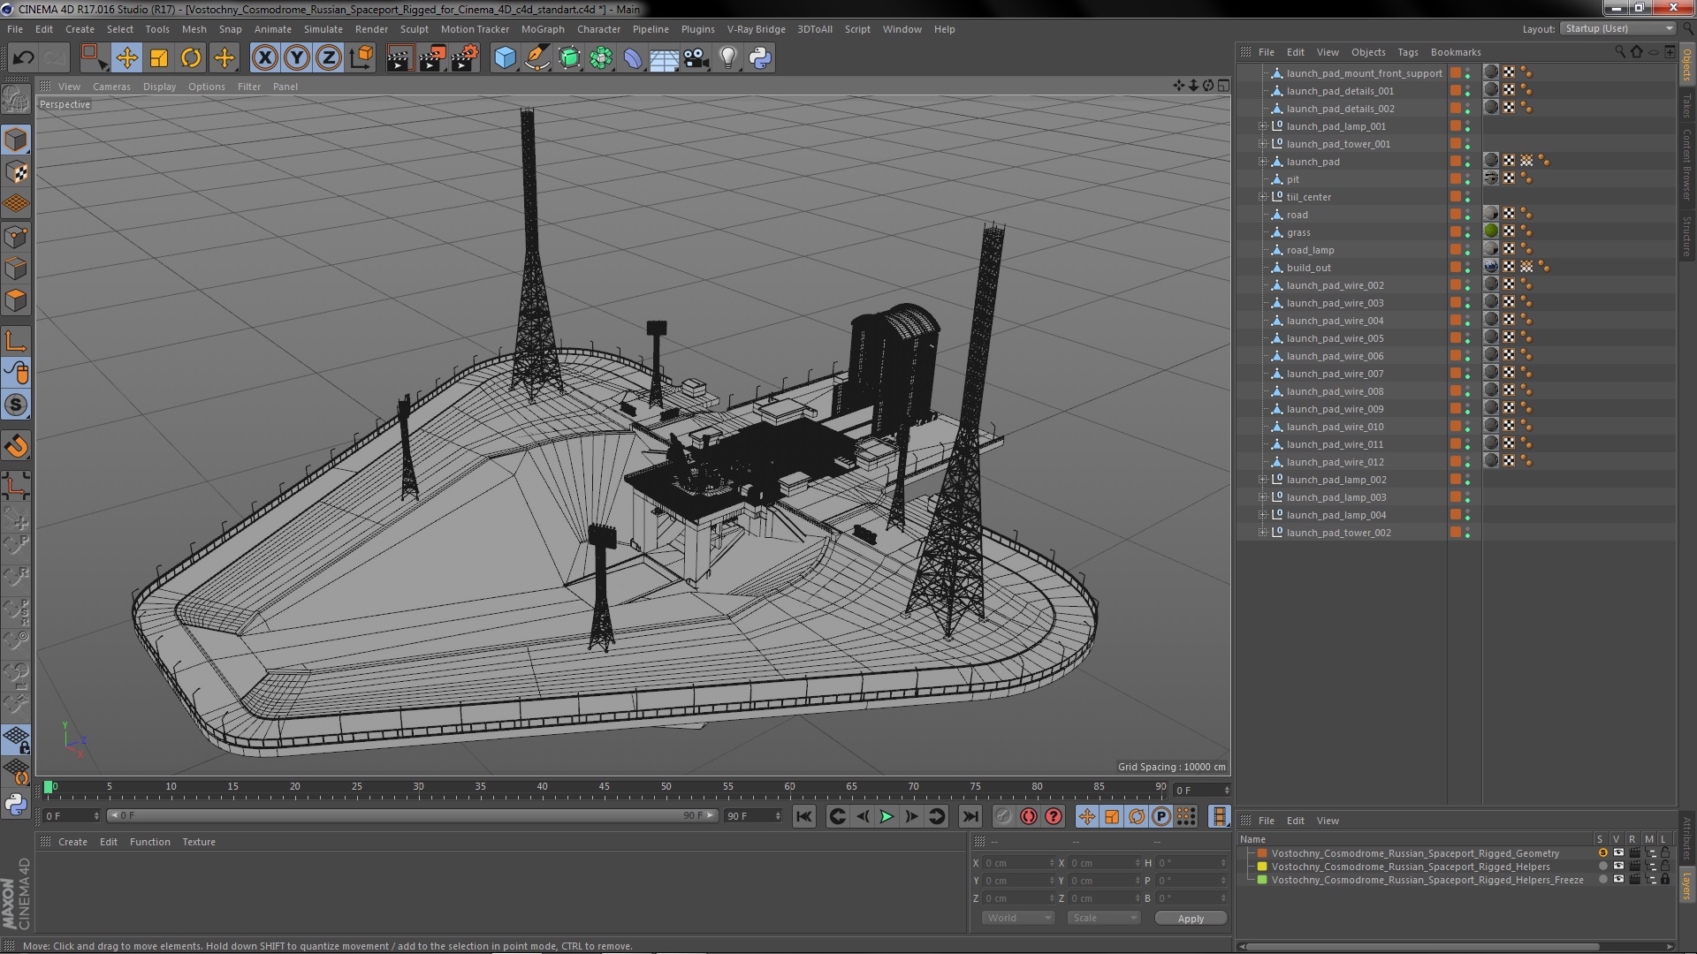This screenshot has width=1697, height=954.
Task: Toggle Parameter keyframe recording P button
Action: pyautogui.click(x=1161, y=816)
